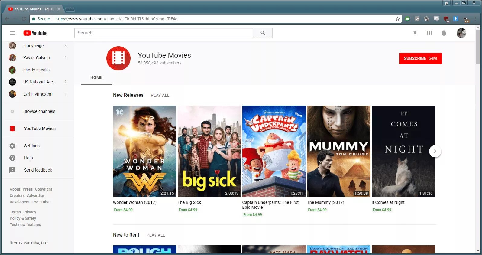This screenshot has width=482, height=255.
Task: Click the browser back arrow
Action: click(7, 19)
